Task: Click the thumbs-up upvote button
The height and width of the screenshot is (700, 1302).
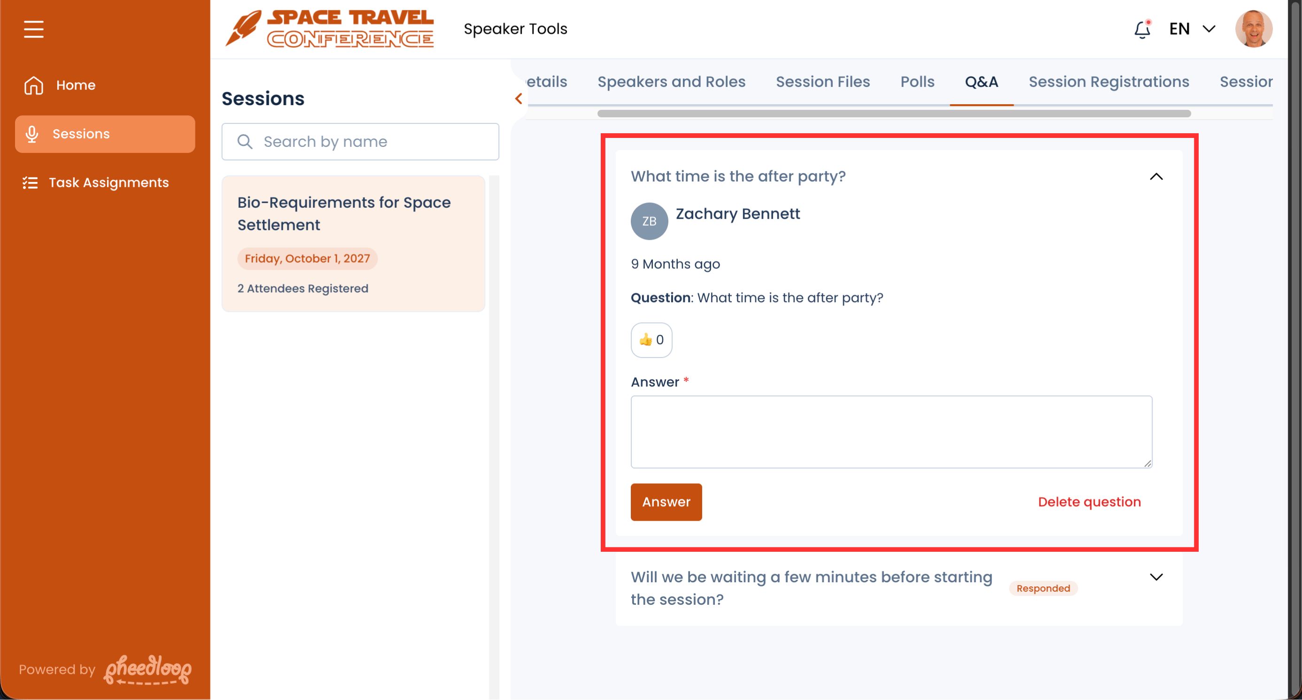Action: [x=651, y=340]
